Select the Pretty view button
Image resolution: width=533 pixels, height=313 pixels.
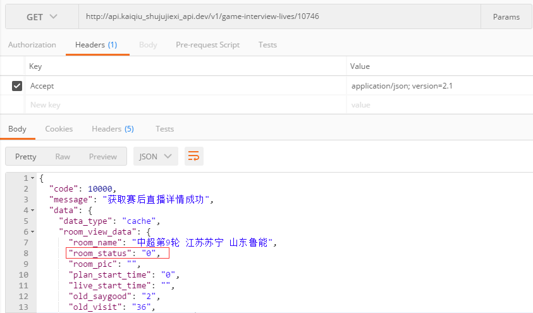coord(25,157)
